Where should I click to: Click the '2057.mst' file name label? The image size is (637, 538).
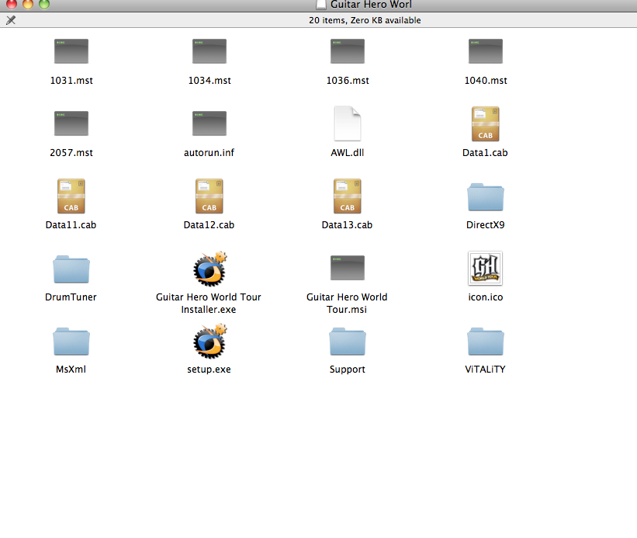pos(71,153)
